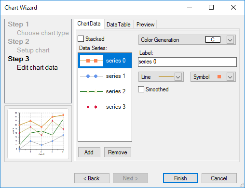Click the Add series button
The width and height of the screenshot is (245, 188).
(x=89, y=152)
